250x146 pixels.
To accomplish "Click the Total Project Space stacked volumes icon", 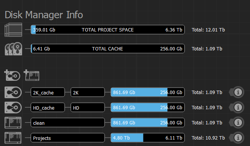I will pos(13,30).
